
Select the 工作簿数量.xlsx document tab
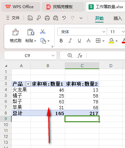pos(106,7)
